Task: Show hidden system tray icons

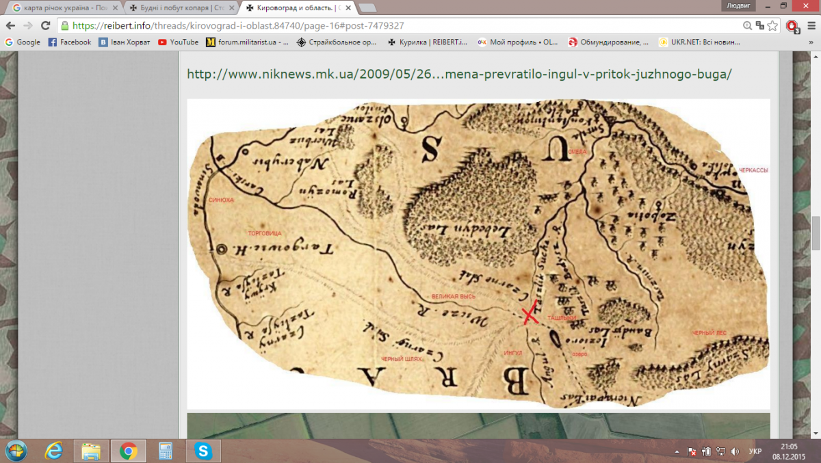Action: click(677, 451)
